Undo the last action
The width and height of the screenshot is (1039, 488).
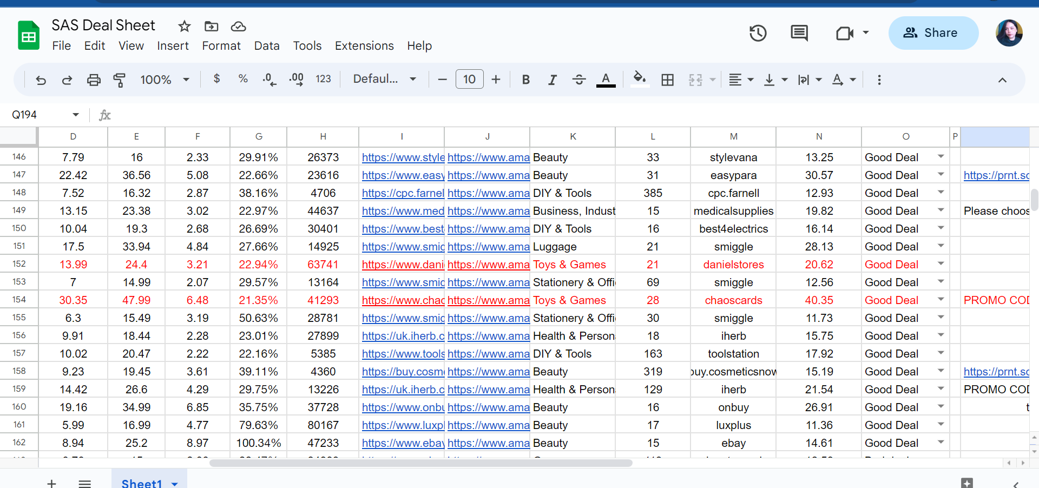(x=41, y=80)
